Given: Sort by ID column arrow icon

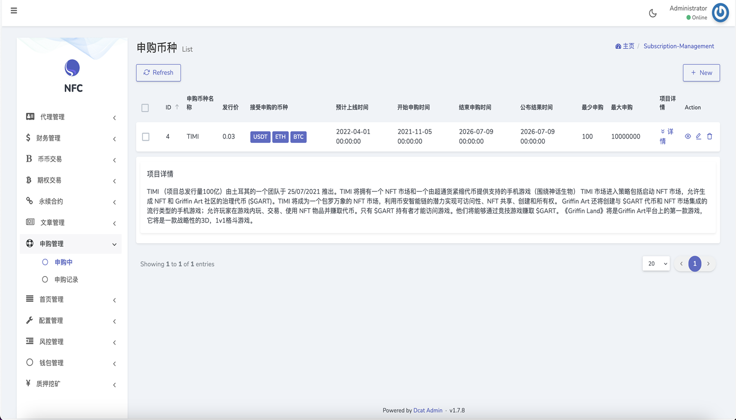Looking at the screenshot, I should point(177,107).
